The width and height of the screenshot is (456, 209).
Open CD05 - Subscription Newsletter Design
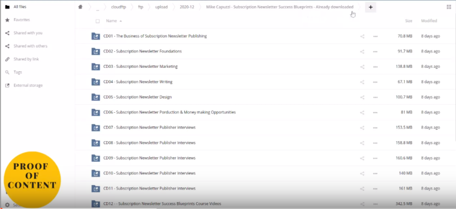coord(137,97)
